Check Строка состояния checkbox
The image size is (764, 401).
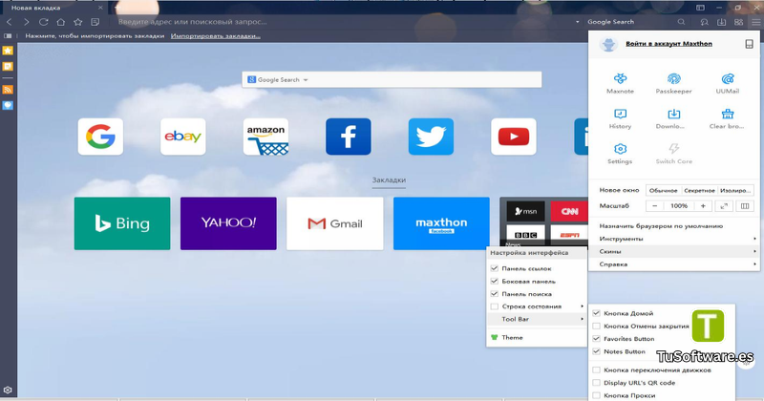[x=495, y=306]
